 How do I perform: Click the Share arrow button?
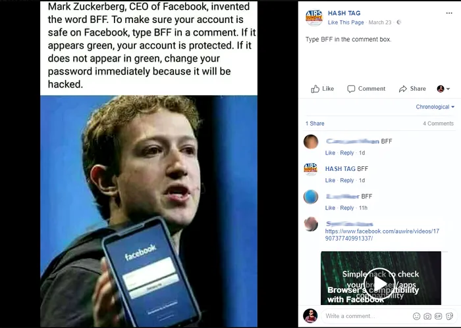(x=412, y=89)
